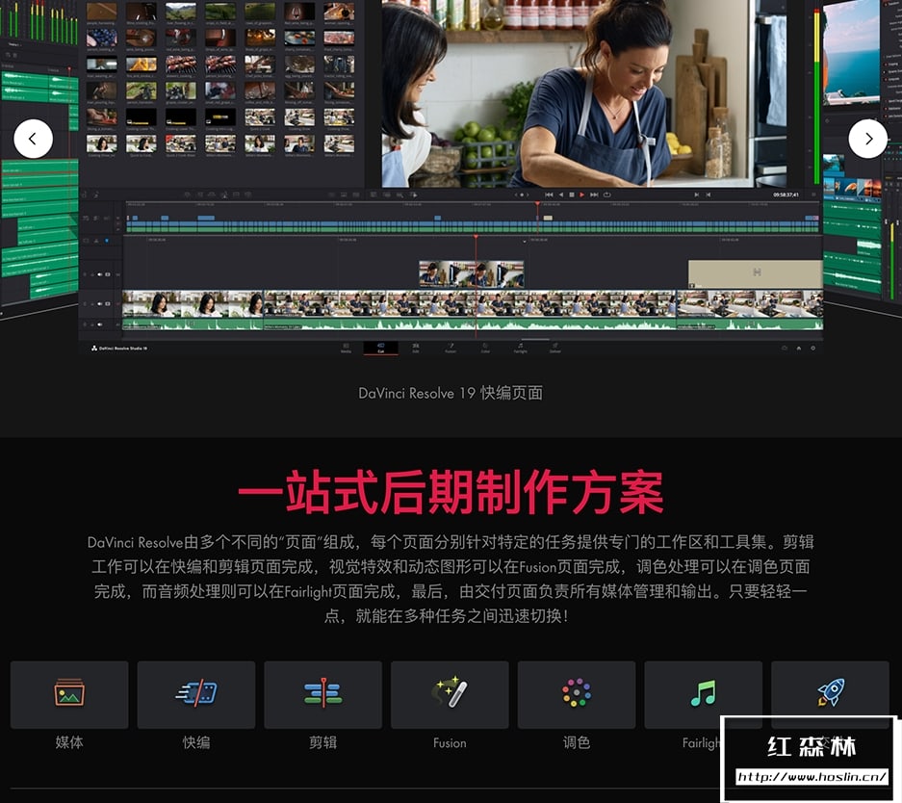Click the green audio waveform track
This screenshot has width=902, height=803.
tap(473, 325)
